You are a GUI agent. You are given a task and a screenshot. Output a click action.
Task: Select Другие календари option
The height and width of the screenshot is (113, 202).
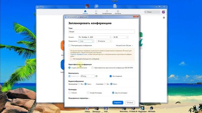tap(113, 93)
